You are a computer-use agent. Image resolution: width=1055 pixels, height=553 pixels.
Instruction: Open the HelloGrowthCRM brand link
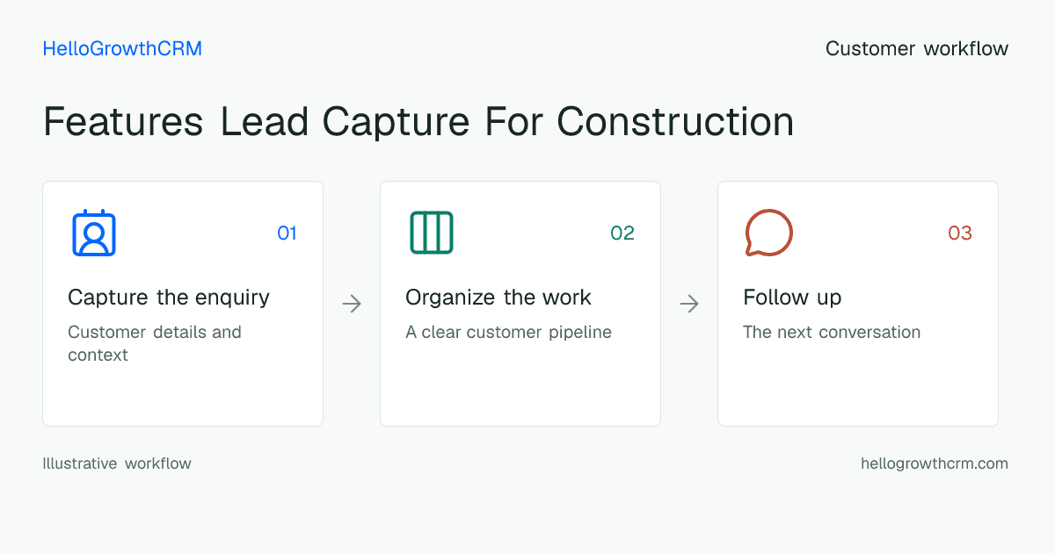click(122, 49)
